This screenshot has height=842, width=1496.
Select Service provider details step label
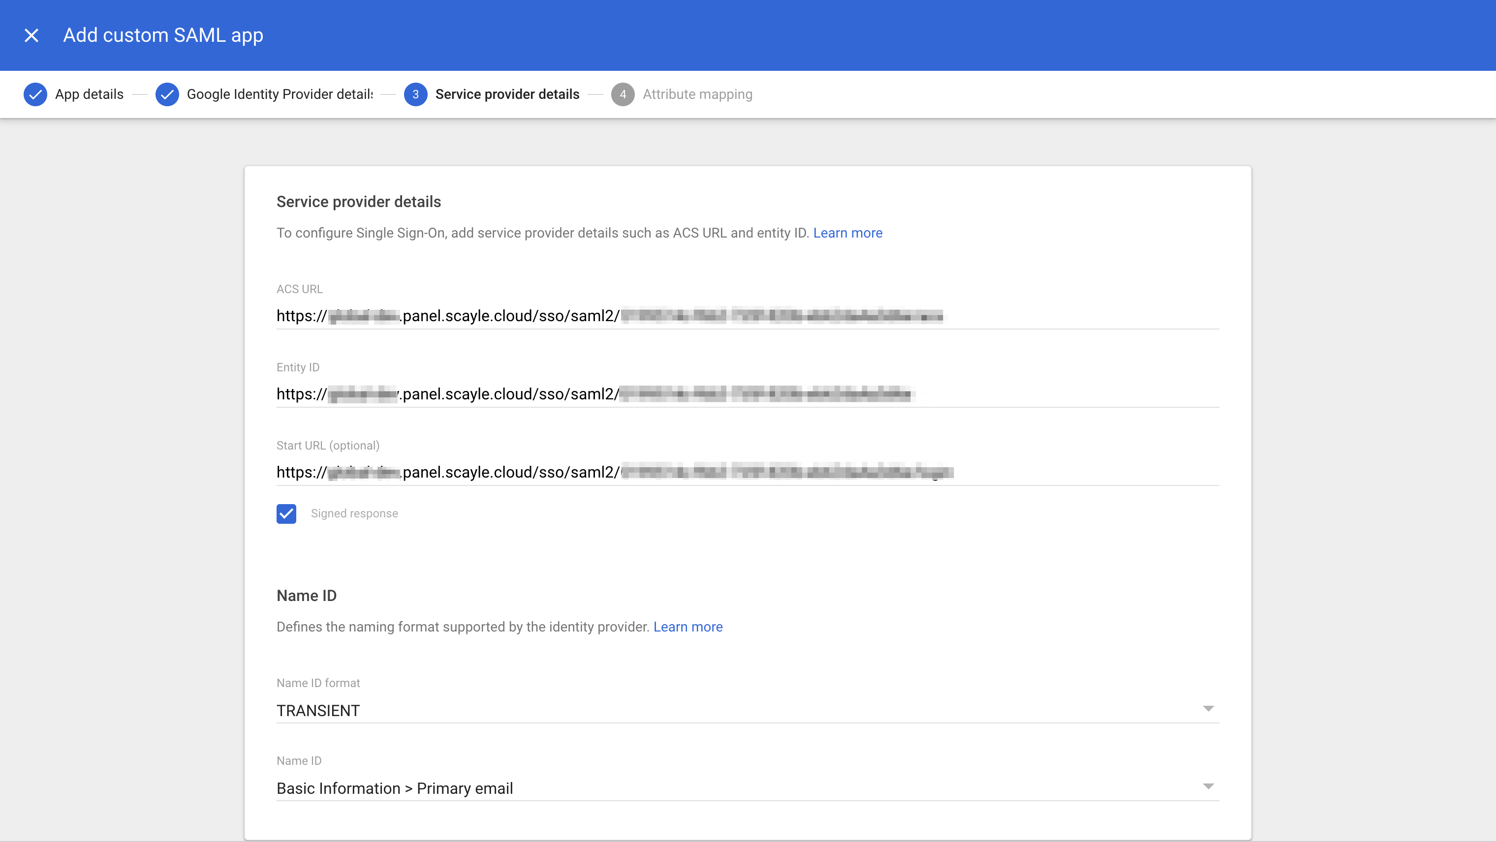click(507, 94)
